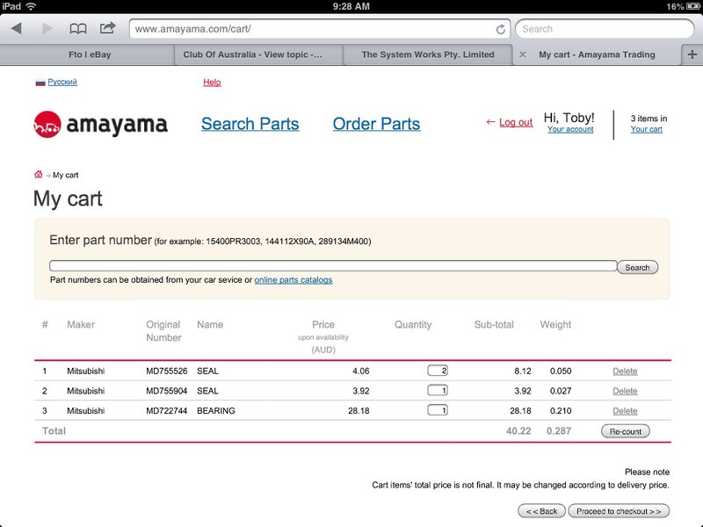The height and width of the screenshot is (527, 703).
Task: Open a new tab with plus button
Action: (x=692, y=54)
